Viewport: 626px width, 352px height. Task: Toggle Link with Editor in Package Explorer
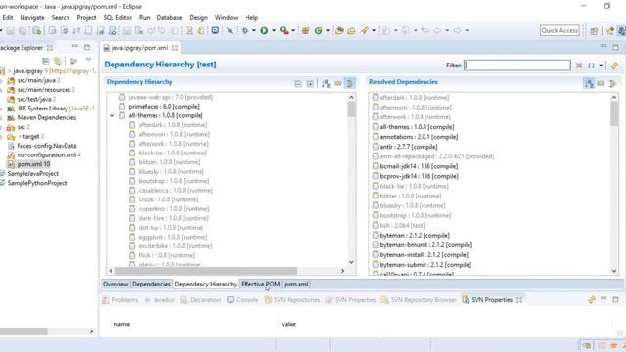(58, 61)
